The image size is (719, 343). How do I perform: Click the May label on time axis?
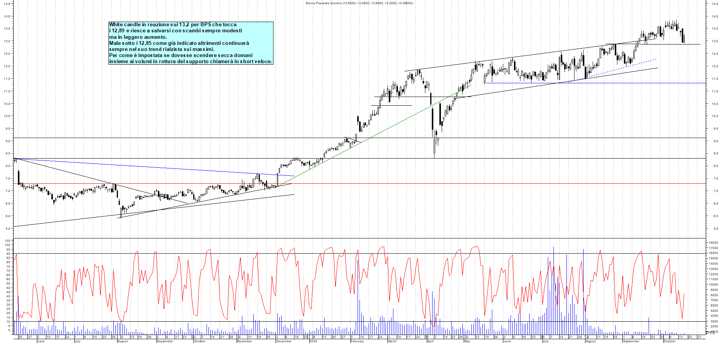point(467,341)
